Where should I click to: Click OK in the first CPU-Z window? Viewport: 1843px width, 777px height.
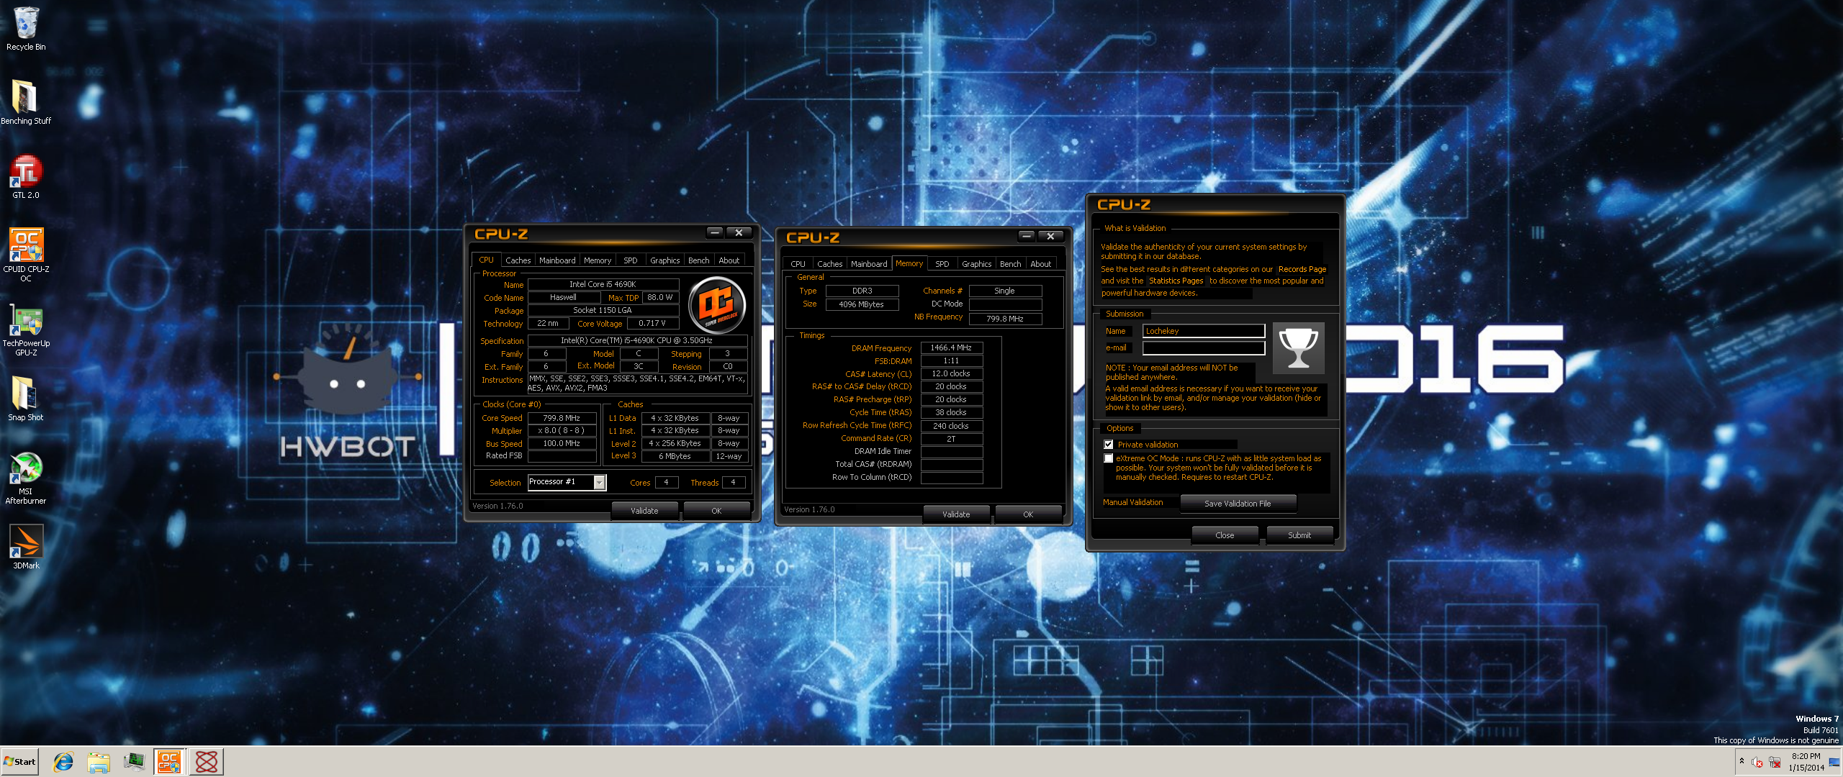pos(716,511)
